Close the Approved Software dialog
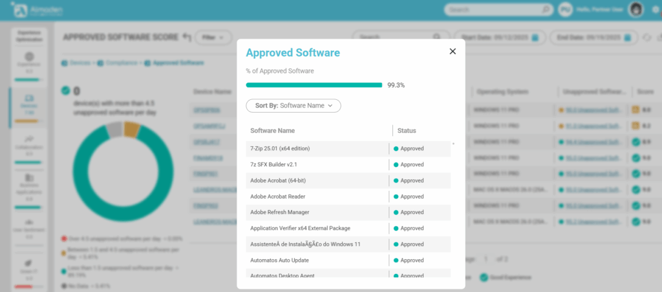Image resolution: width=662 pixels, height=292 pixels. (453, 52)
